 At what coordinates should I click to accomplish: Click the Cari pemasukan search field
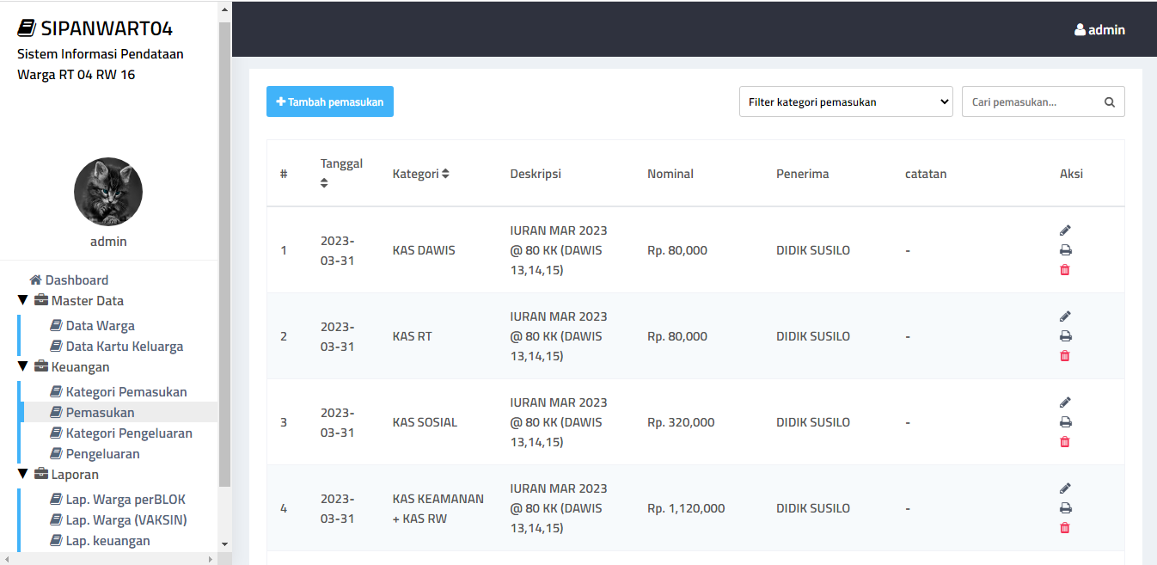(1032, 102)
